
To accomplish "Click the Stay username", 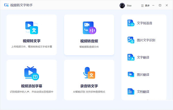I will (129, 6).
